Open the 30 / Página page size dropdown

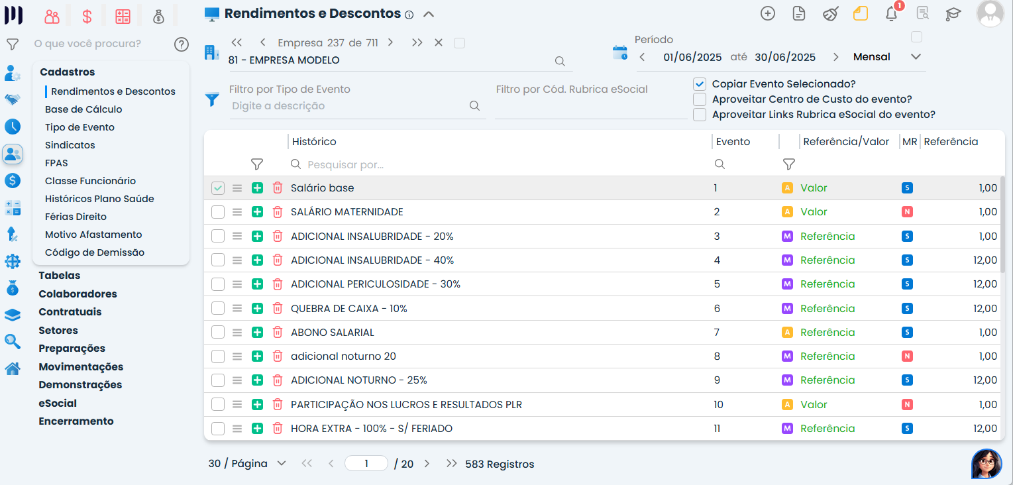[281, 464]
